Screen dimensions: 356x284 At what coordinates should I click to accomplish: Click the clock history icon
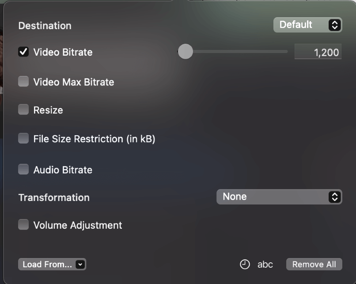245,264
